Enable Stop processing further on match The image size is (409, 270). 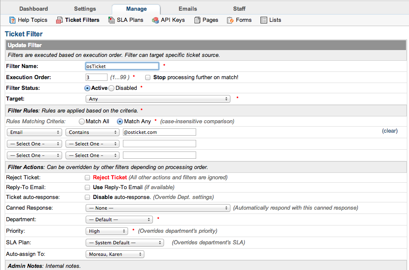pyautogui.click(x=148, y=77)
